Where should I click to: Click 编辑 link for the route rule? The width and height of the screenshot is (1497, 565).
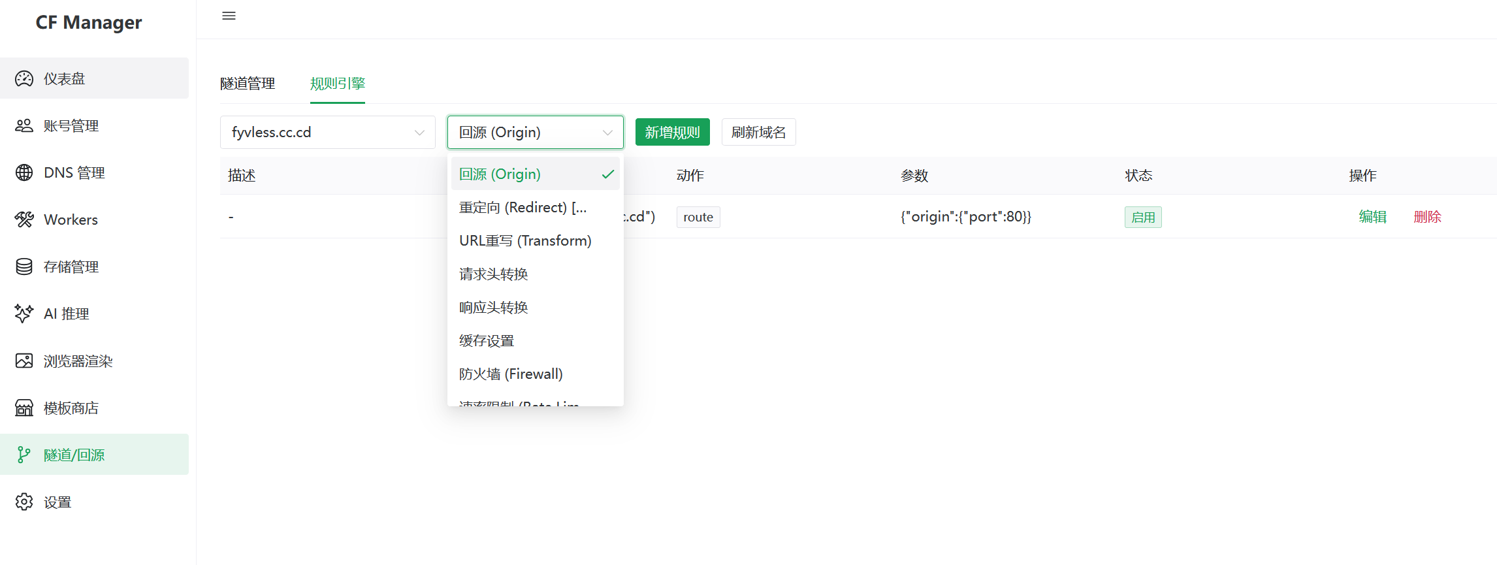click(x=1373, y=217)
